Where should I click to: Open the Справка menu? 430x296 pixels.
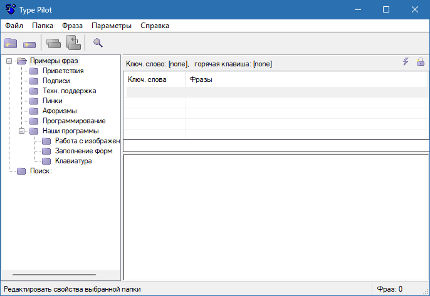(155, 26)
